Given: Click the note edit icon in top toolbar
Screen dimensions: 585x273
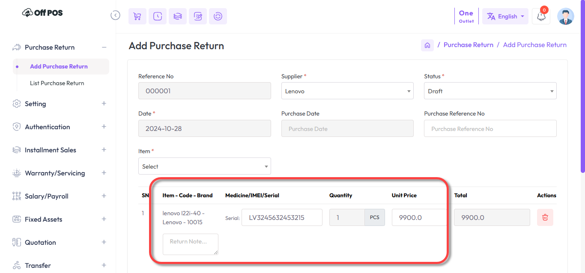Looking at the screenshot, I should tap(198, 16).
